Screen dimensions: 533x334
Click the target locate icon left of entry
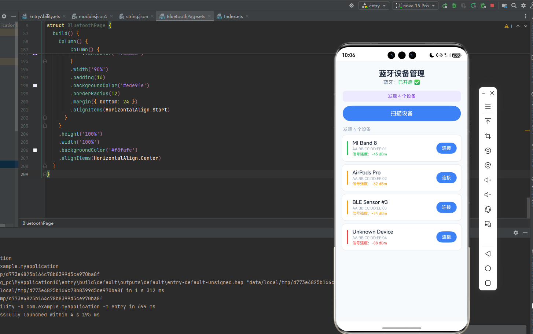pos(352,5)
